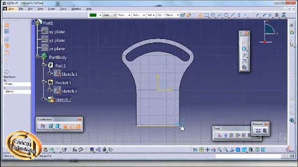Click the Select arrow tool

coord(292,45)
